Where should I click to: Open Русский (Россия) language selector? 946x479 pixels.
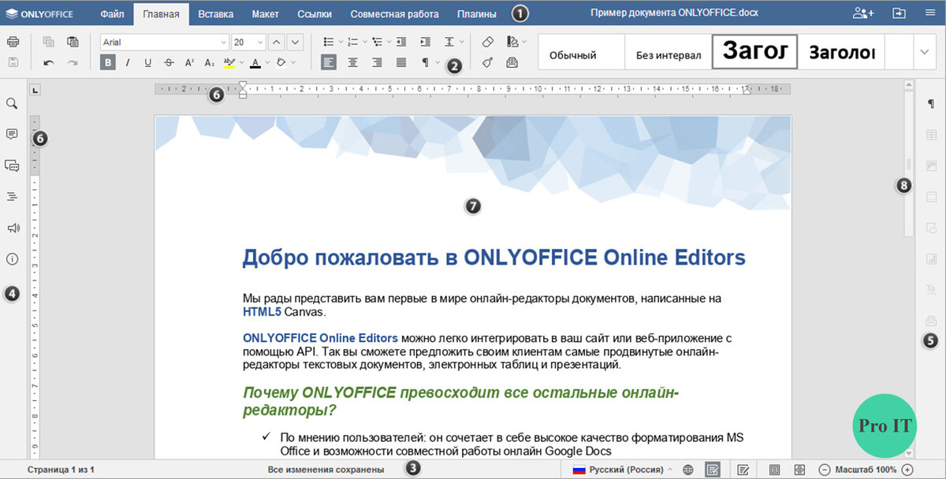point(623,470)
